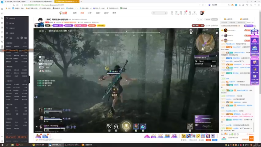Click the first gold gift icon in gift bar
Viewport: 261px width, 147px height.
pos(183,136)
